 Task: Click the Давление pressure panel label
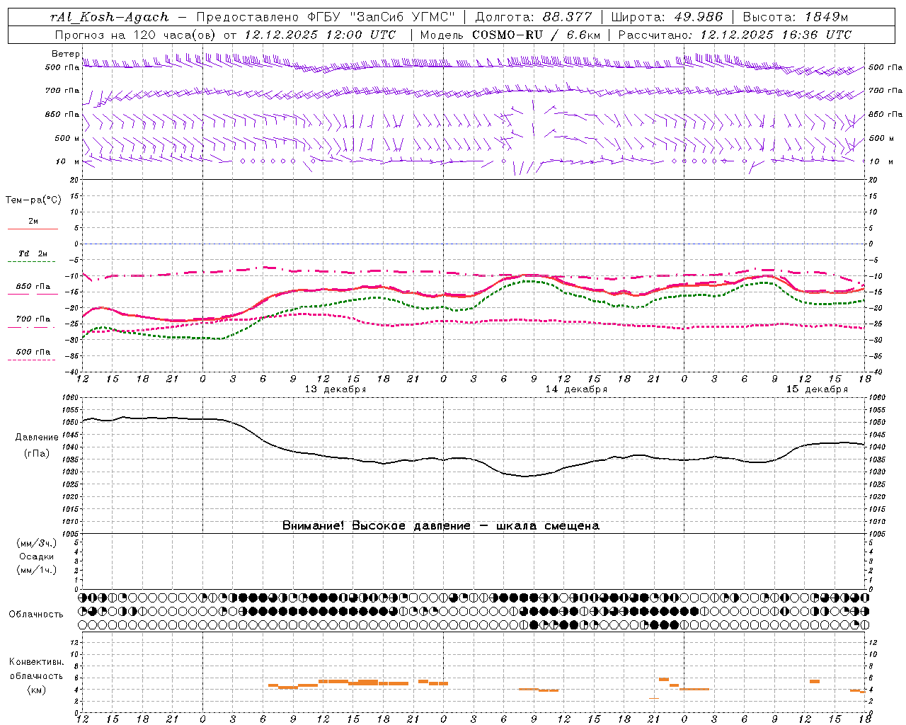[x=37, y=438]
